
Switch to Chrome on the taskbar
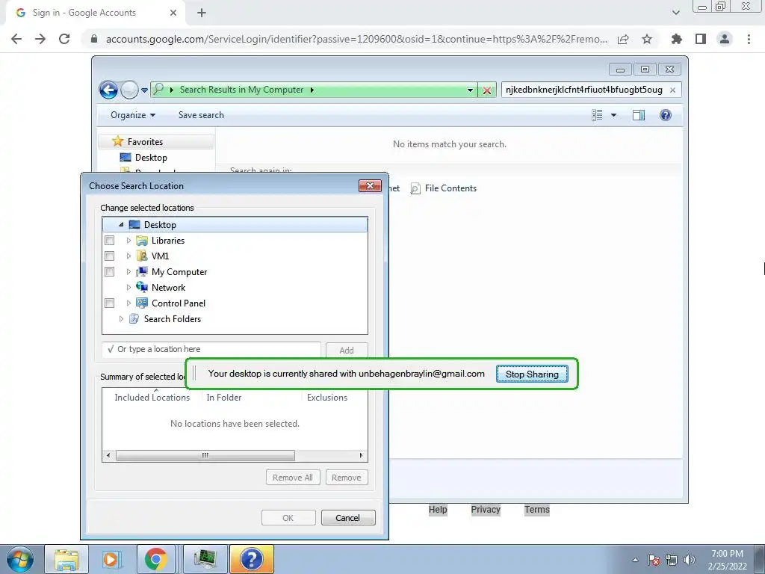(x=155, y=559)
